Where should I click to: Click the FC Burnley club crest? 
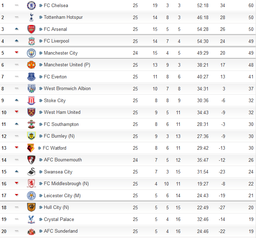[x=31, y=136]
